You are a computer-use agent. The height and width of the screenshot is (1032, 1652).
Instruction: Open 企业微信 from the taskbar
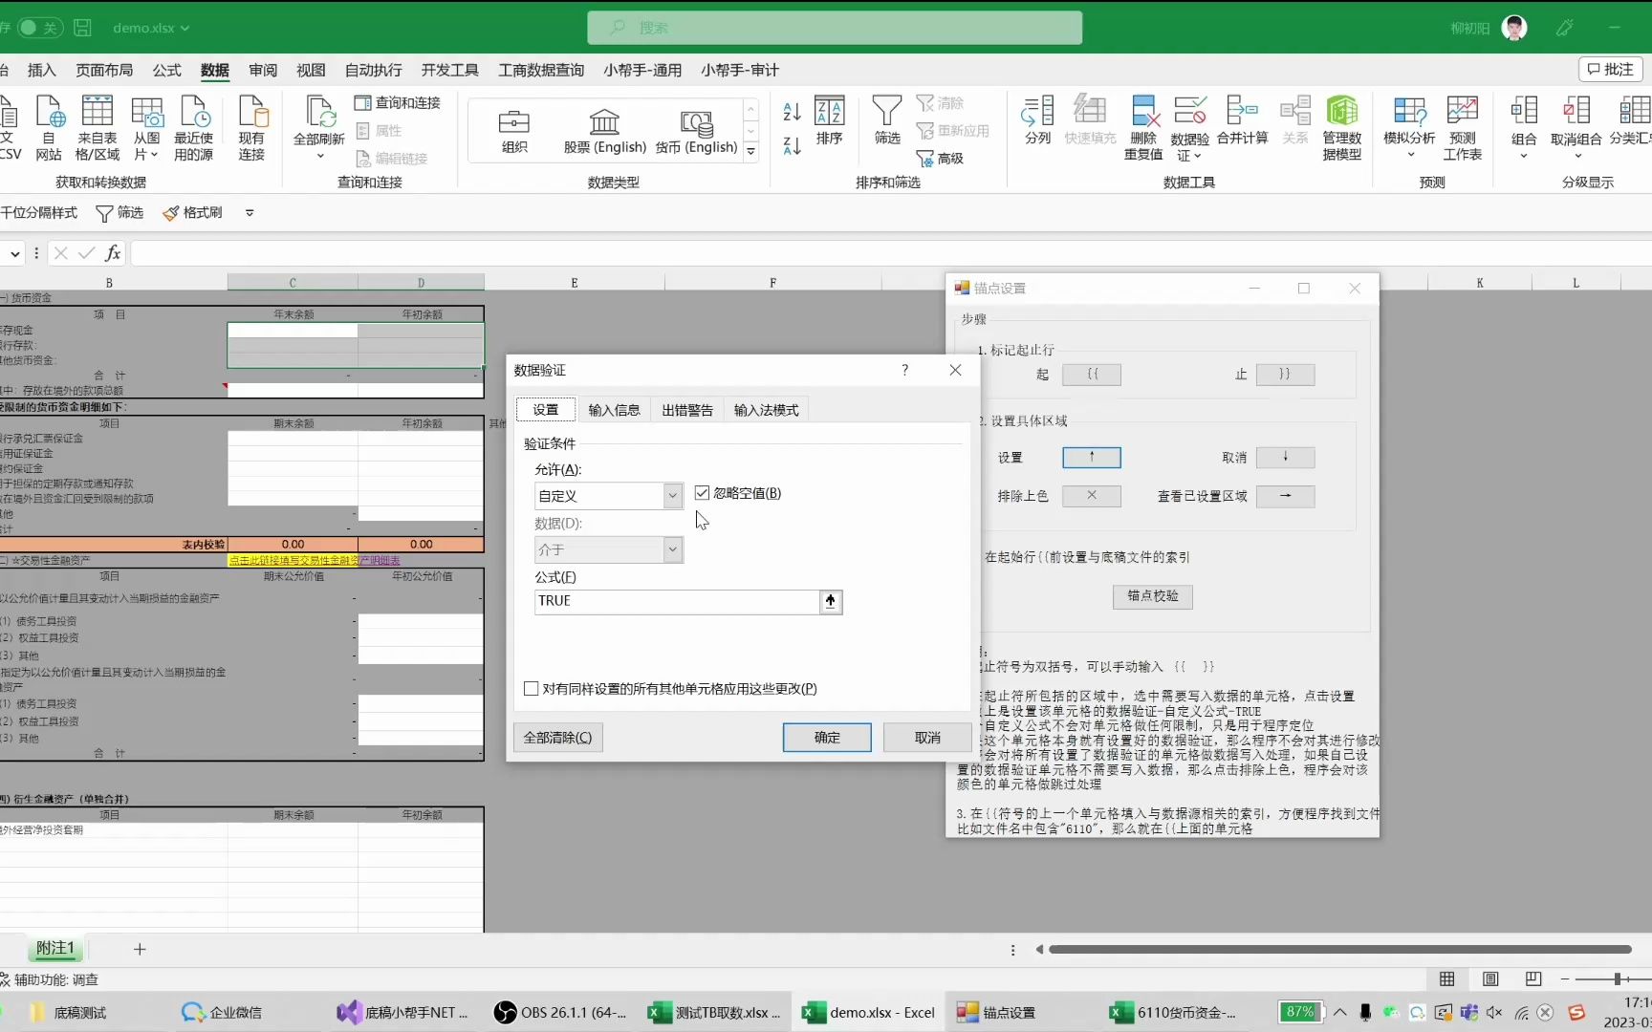222,1012
